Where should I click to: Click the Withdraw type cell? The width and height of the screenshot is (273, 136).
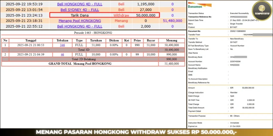coord(121,15)
